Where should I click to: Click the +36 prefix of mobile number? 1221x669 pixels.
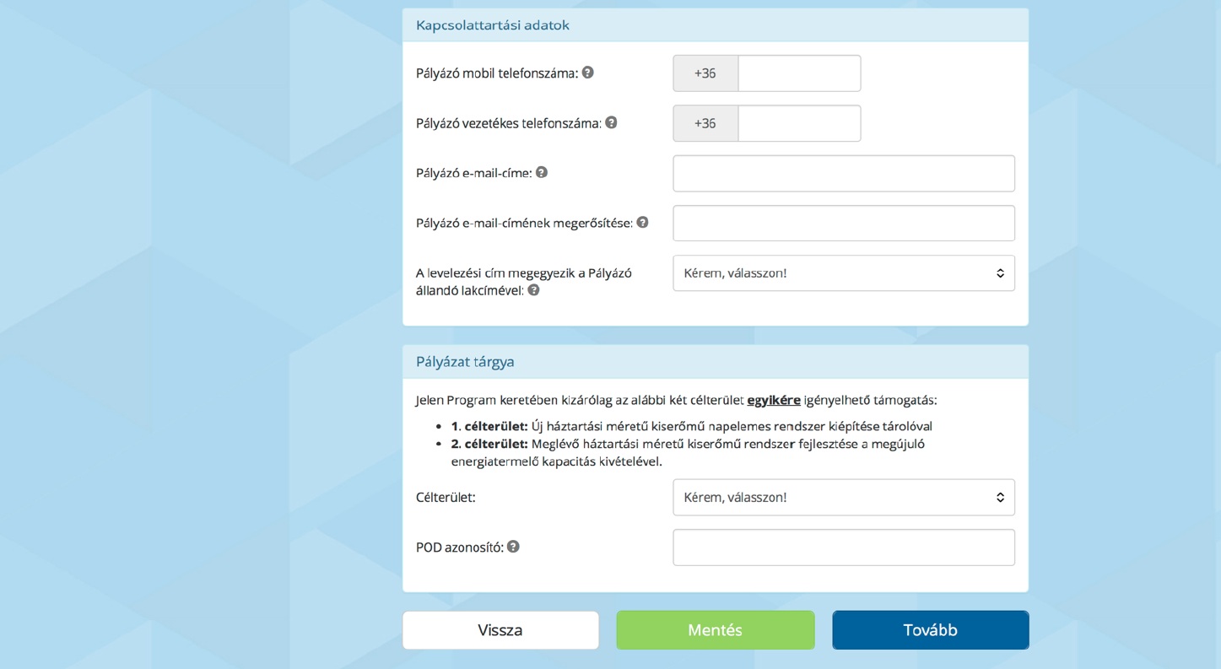pos(705,73)
